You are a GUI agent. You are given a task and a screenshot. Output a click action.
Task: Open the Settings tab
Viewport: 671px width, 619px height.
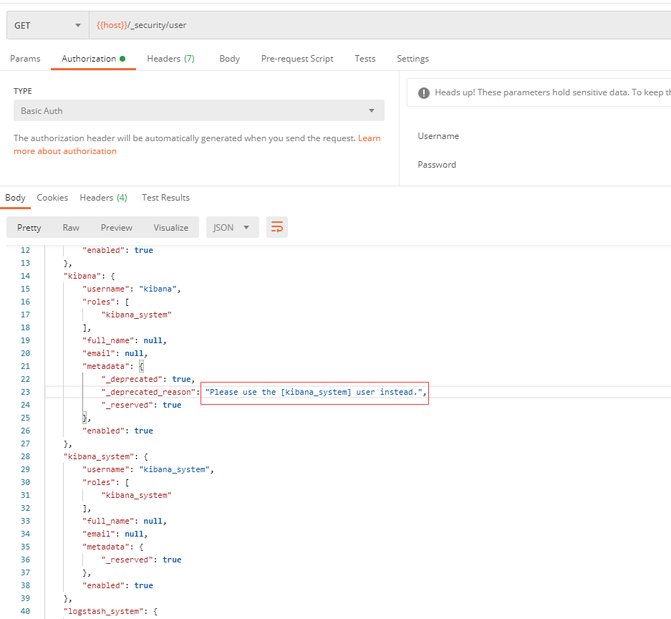412,59
